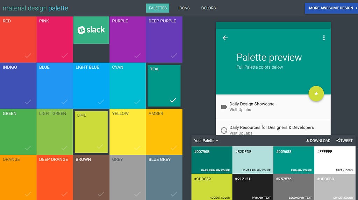Switch to the Icons tab

point(184,8)
